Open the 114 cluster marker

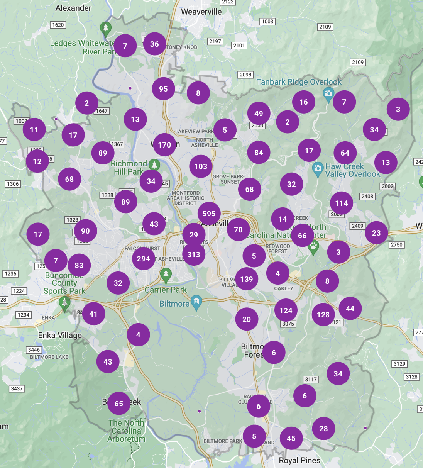342,203
